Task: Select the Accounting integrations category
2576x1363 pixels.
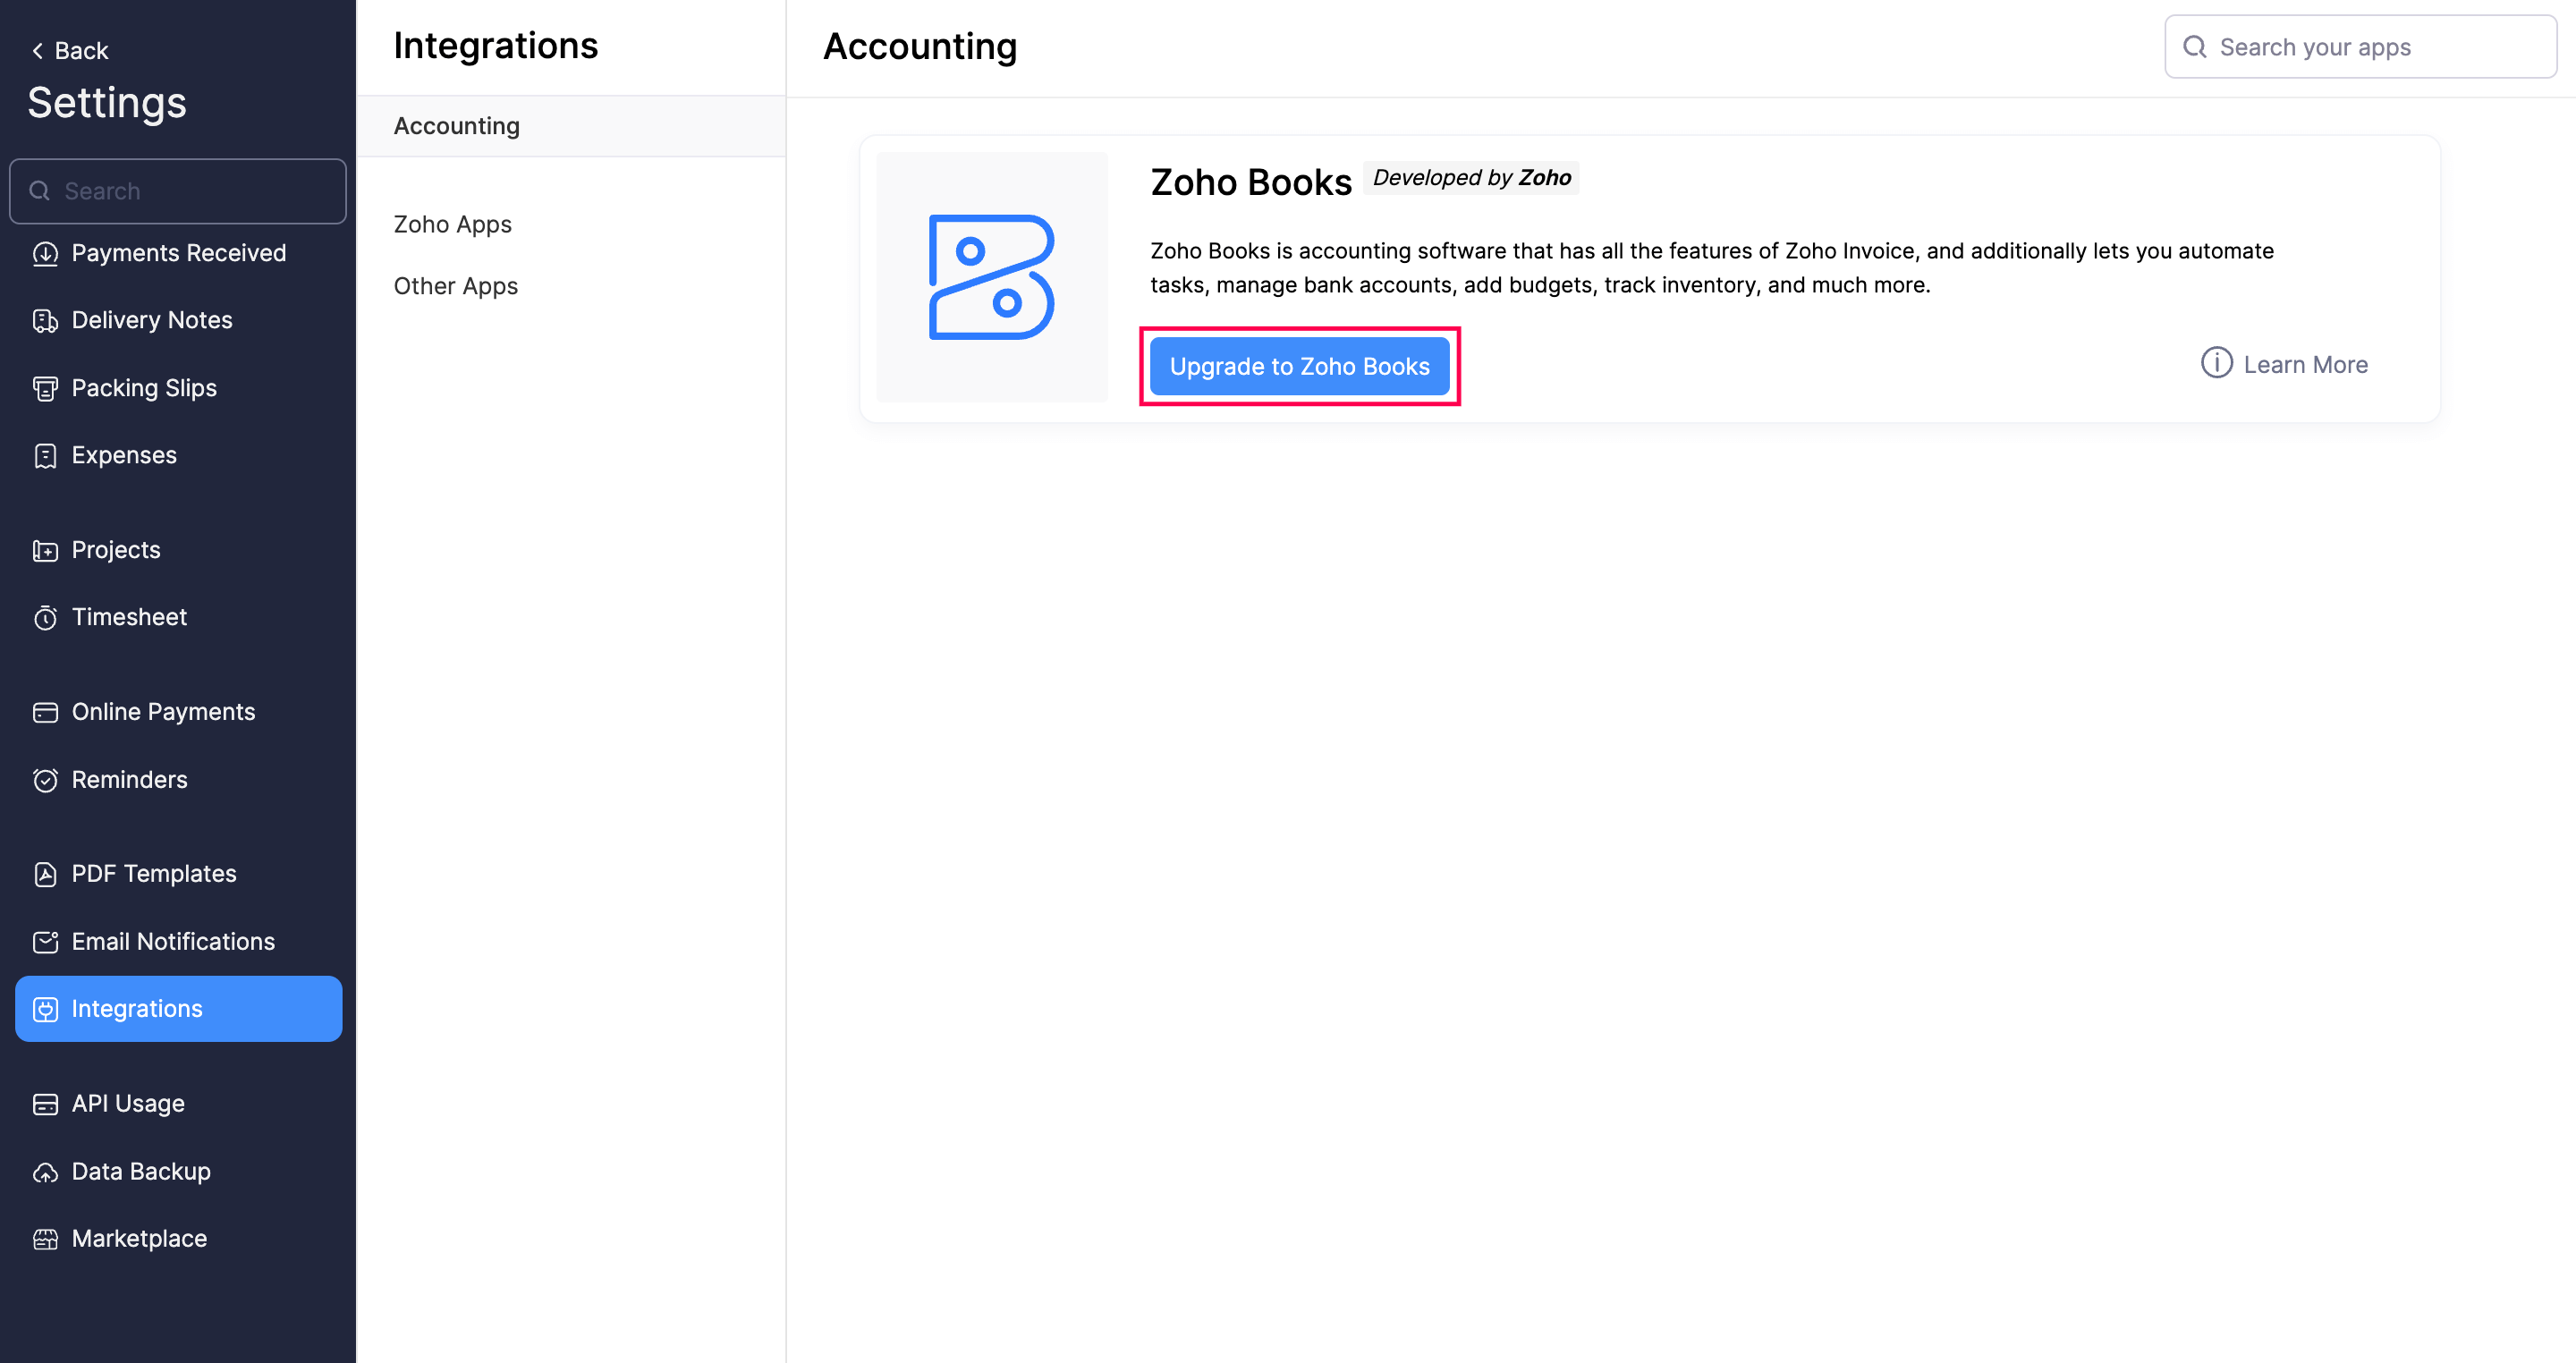Action: coord(456,126)
